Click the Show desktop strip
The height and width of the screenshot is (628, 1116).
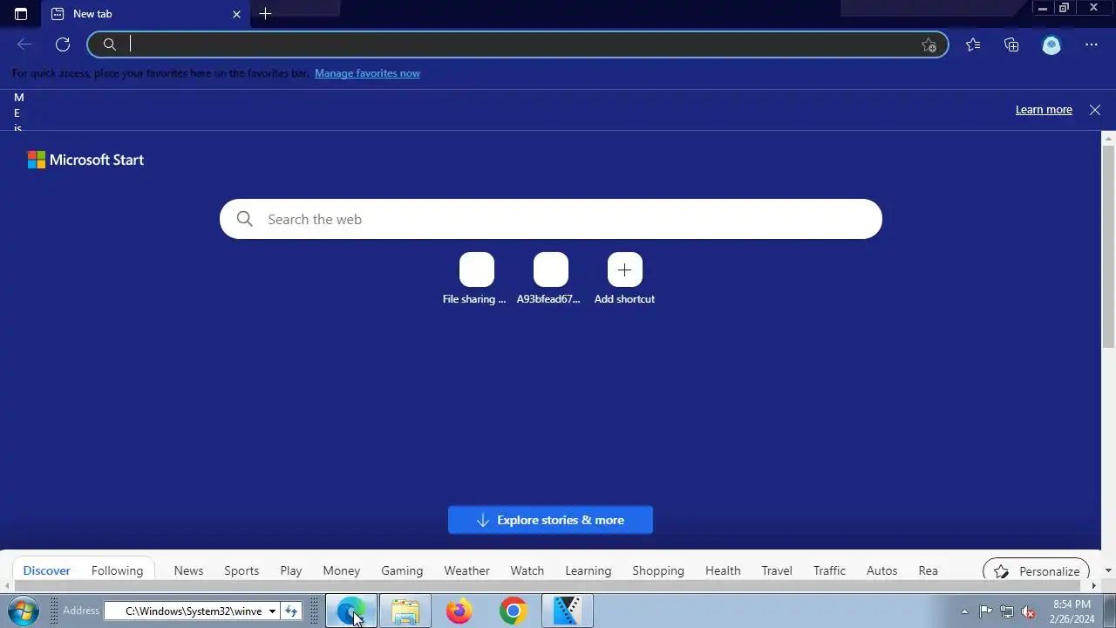click(1110, 611)
